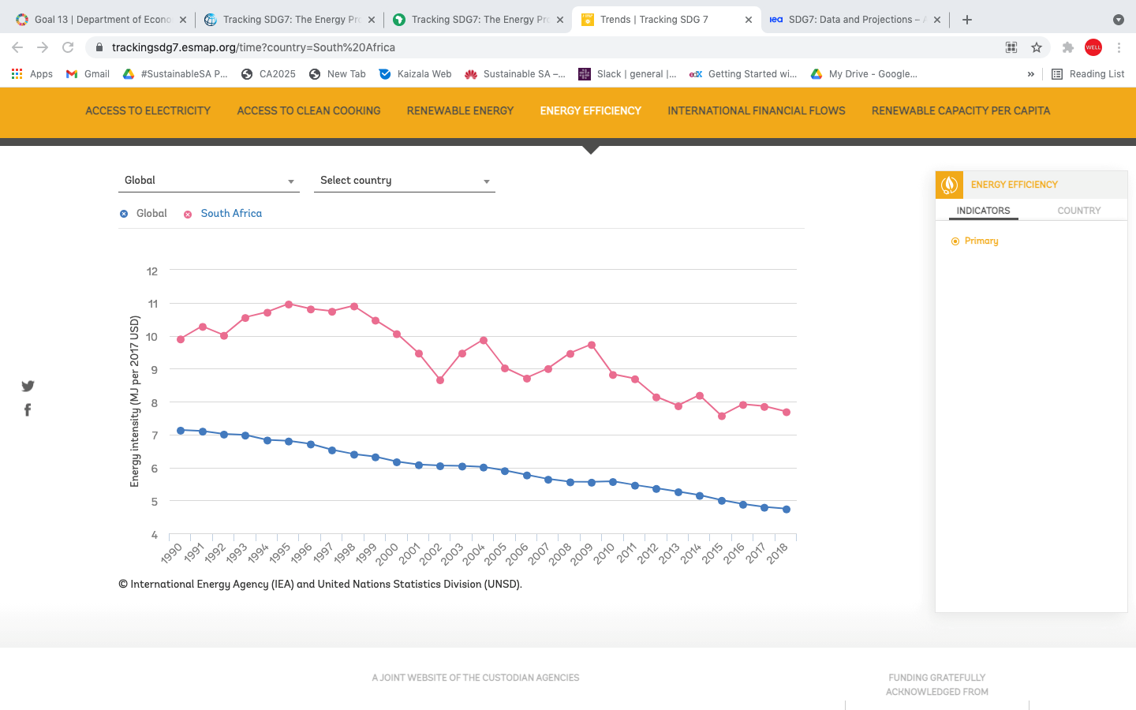Open Access to Clean Cooking page
Viewport: 1136px width, 710px height.
(308, 111)
